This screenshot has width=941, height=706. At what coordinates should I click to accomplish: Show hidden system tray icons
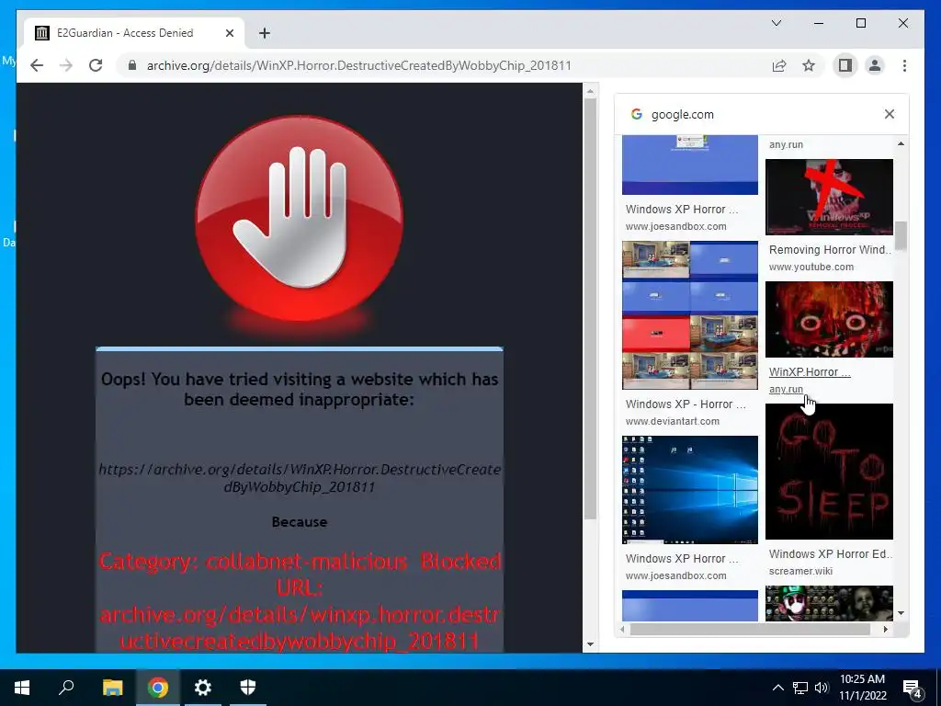click(777, 688)
